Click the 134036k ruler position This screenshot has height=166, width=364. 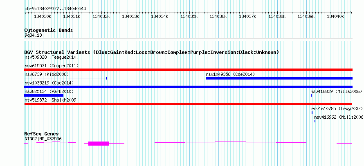point(218,16)
